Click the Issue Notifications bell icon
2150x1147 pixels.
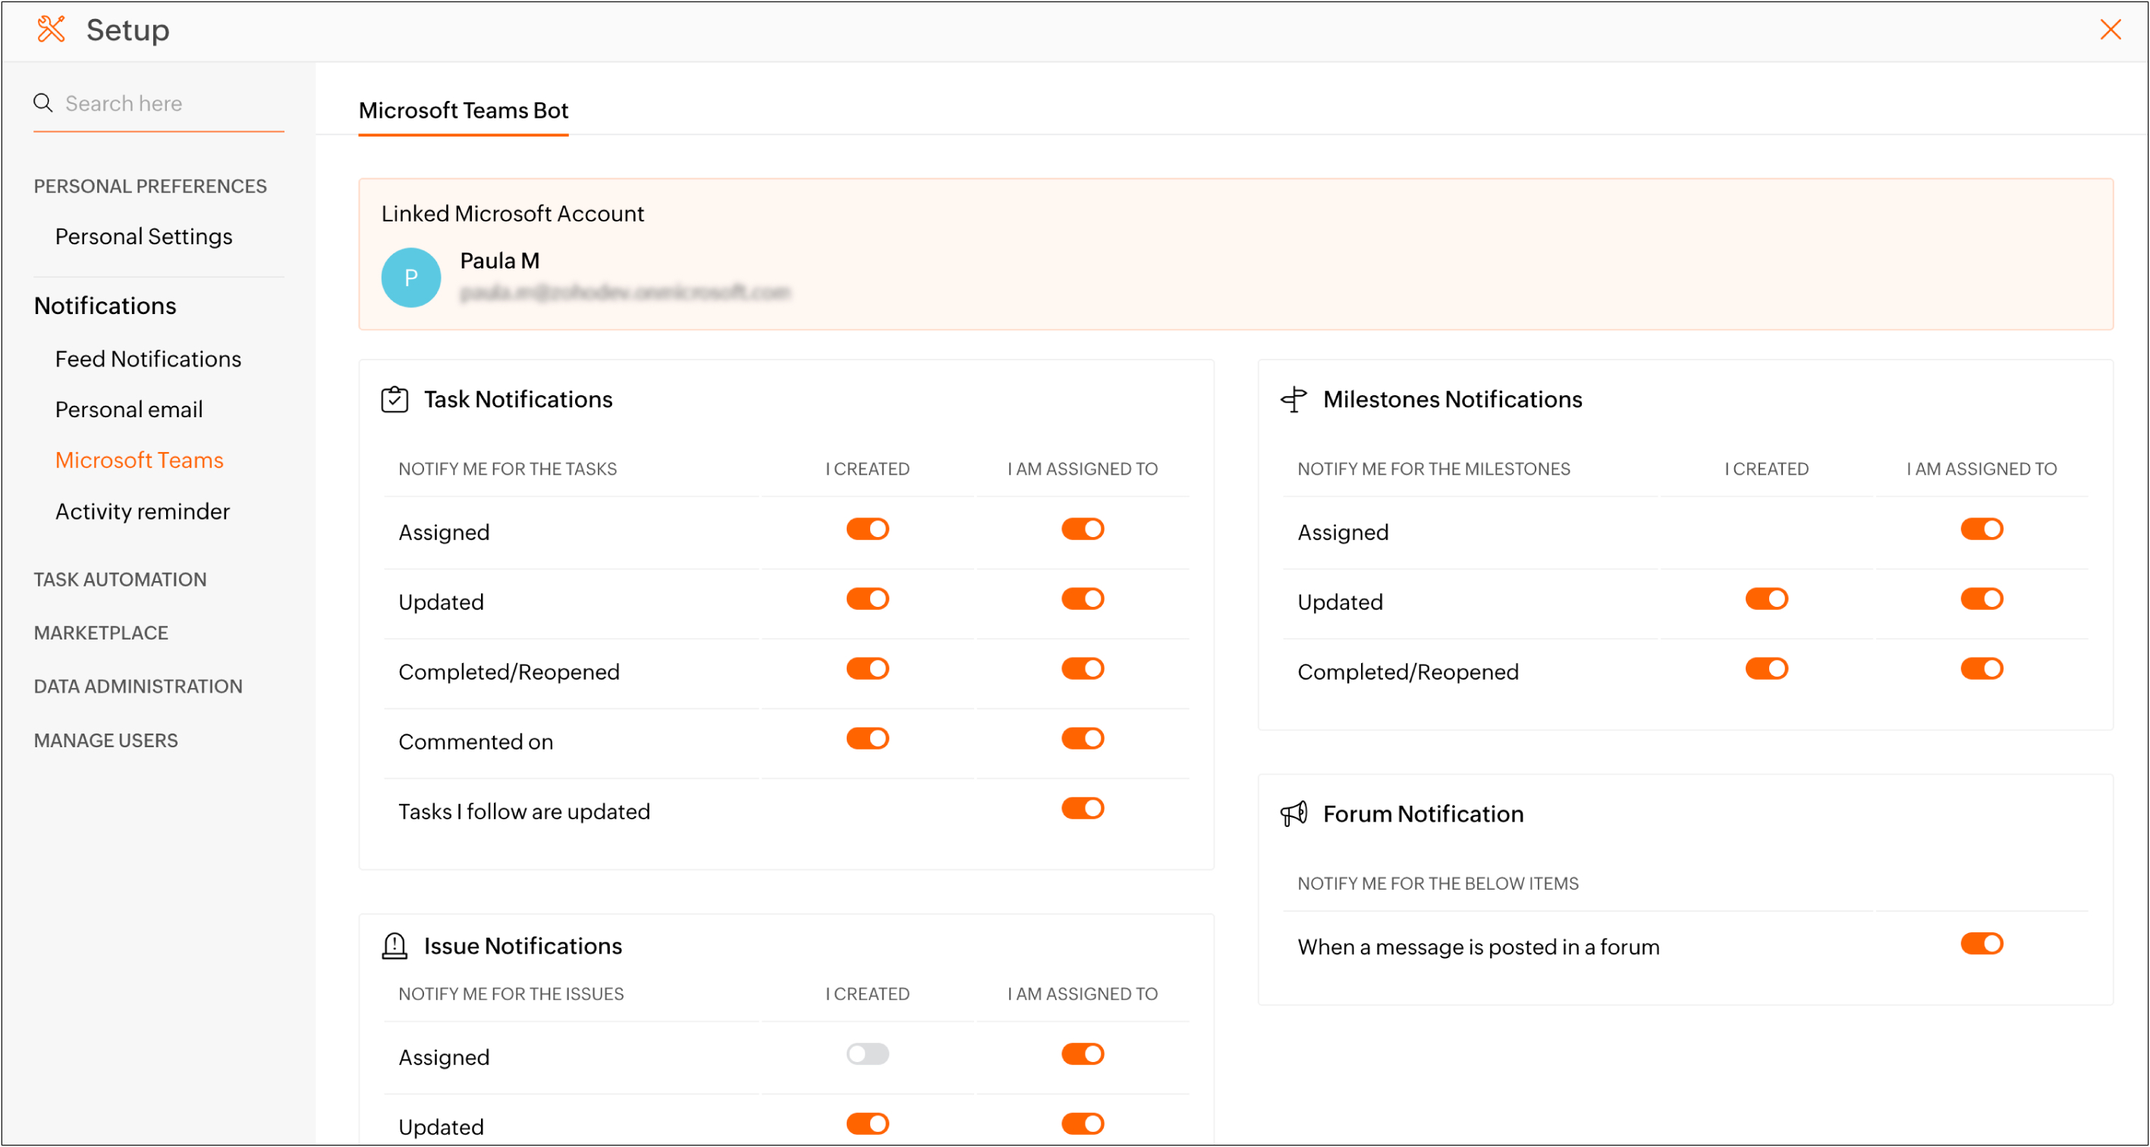click(x=394, y=946)
